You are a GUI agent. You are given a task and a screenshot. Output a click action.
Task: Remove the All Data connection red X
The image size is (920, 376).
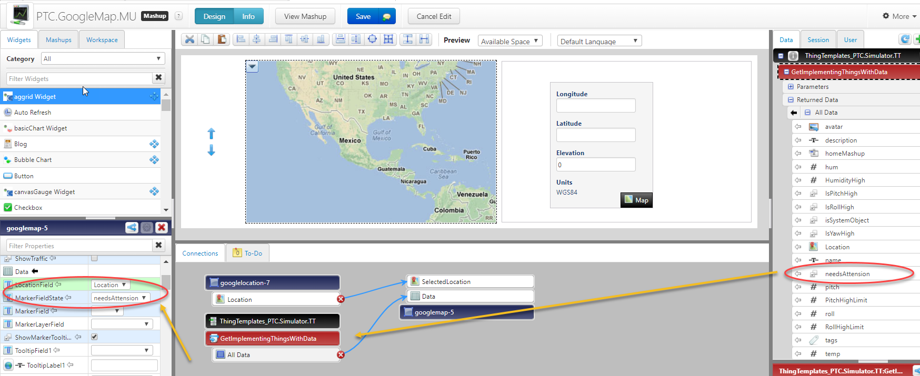[x=341, y=355]
